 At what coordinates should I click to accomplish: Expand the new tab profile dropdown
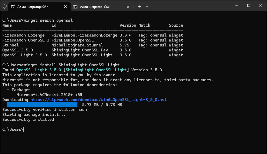tap(147, 7)
